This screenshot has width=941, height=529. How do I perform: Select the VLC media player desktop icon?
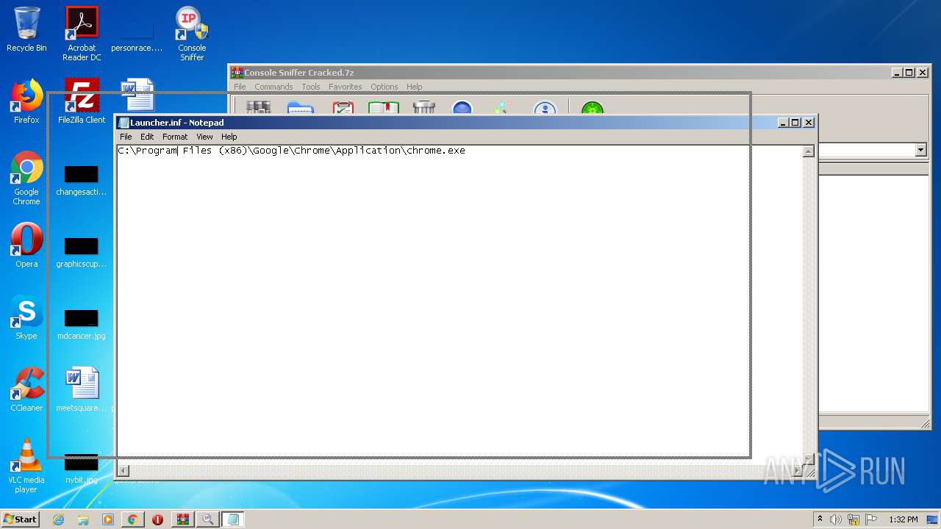click(26, 466)
